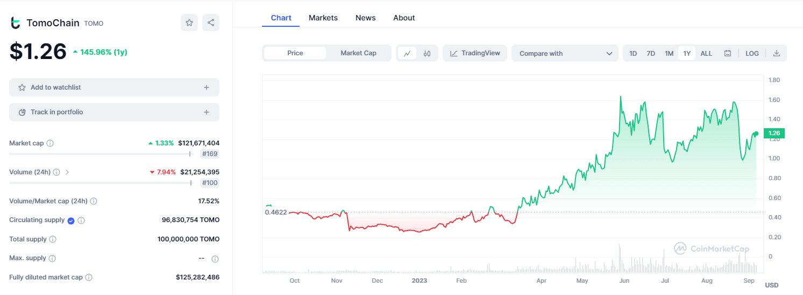Toggle chart to Price view
The image size is (803, 295).
pyautogui.click(x=295, y=53)
